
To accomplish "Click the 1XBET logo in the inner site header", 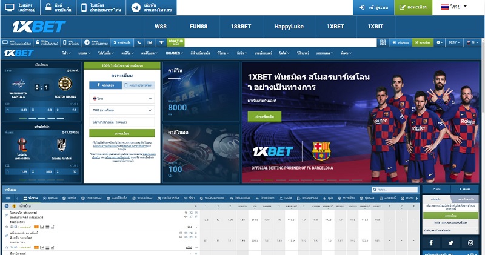I will (19, 53).
